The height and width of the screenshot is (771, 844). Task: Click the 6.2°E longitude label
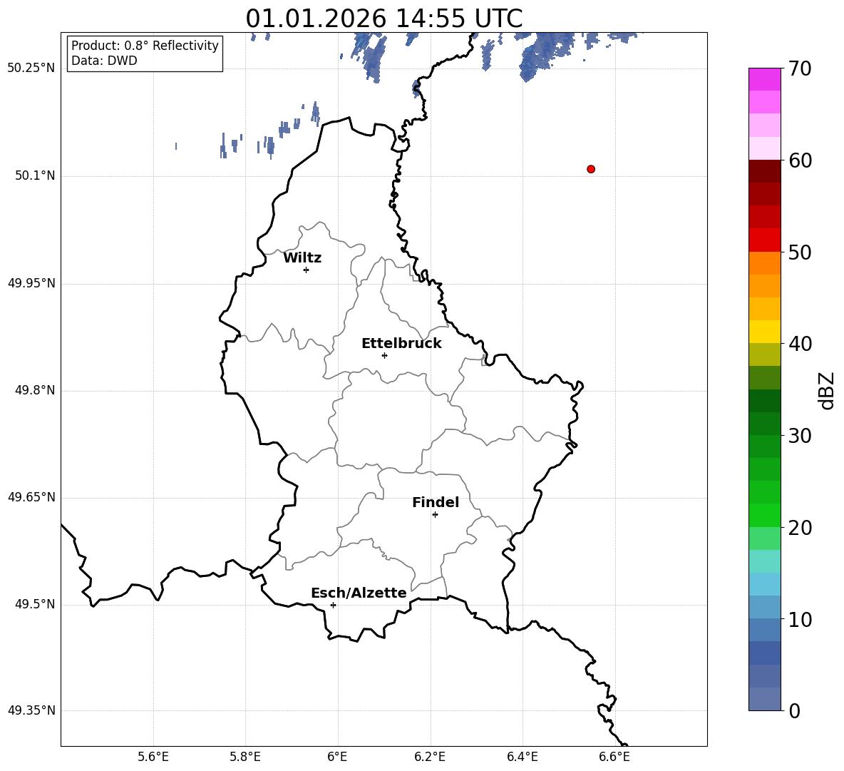(x=430, y=757)
